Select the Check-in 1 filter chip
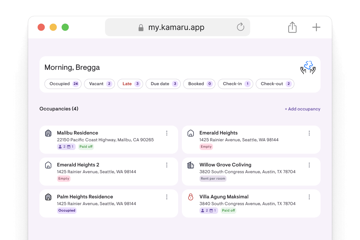 pyautogui.click(x=235, y=84)
